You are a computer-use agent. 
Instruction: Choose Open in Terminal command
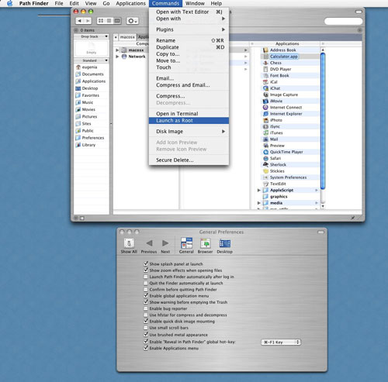[x=189, y=114]
